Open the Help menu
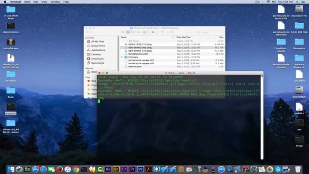309x174 pixels. (66, 2)
